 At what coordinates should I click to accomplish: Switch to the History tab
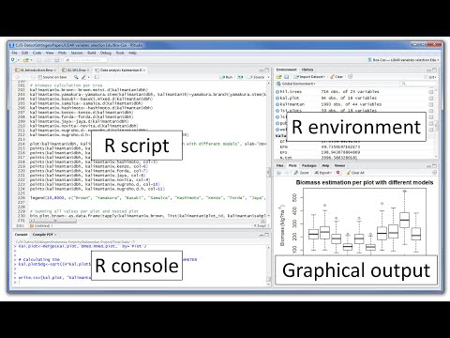coord(307,69)
